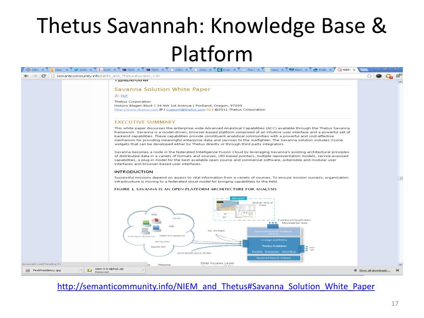424x318 pixels.
Task: Open dropdown arrow for niem-3.0-alpha2.zip download
Action: coord(143,270)
